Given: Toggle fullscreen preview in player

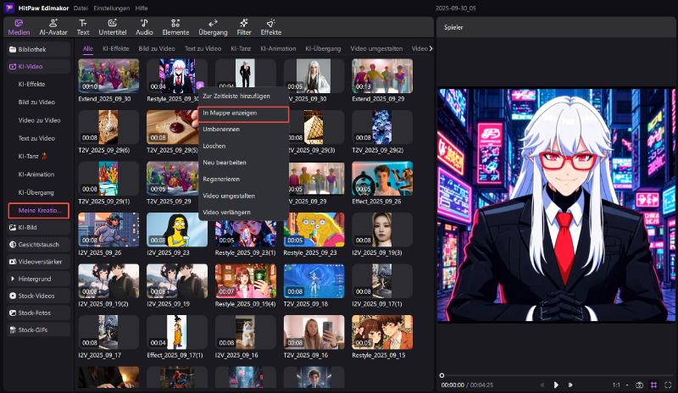Looking at the screenshot, I should click(668, 385).
